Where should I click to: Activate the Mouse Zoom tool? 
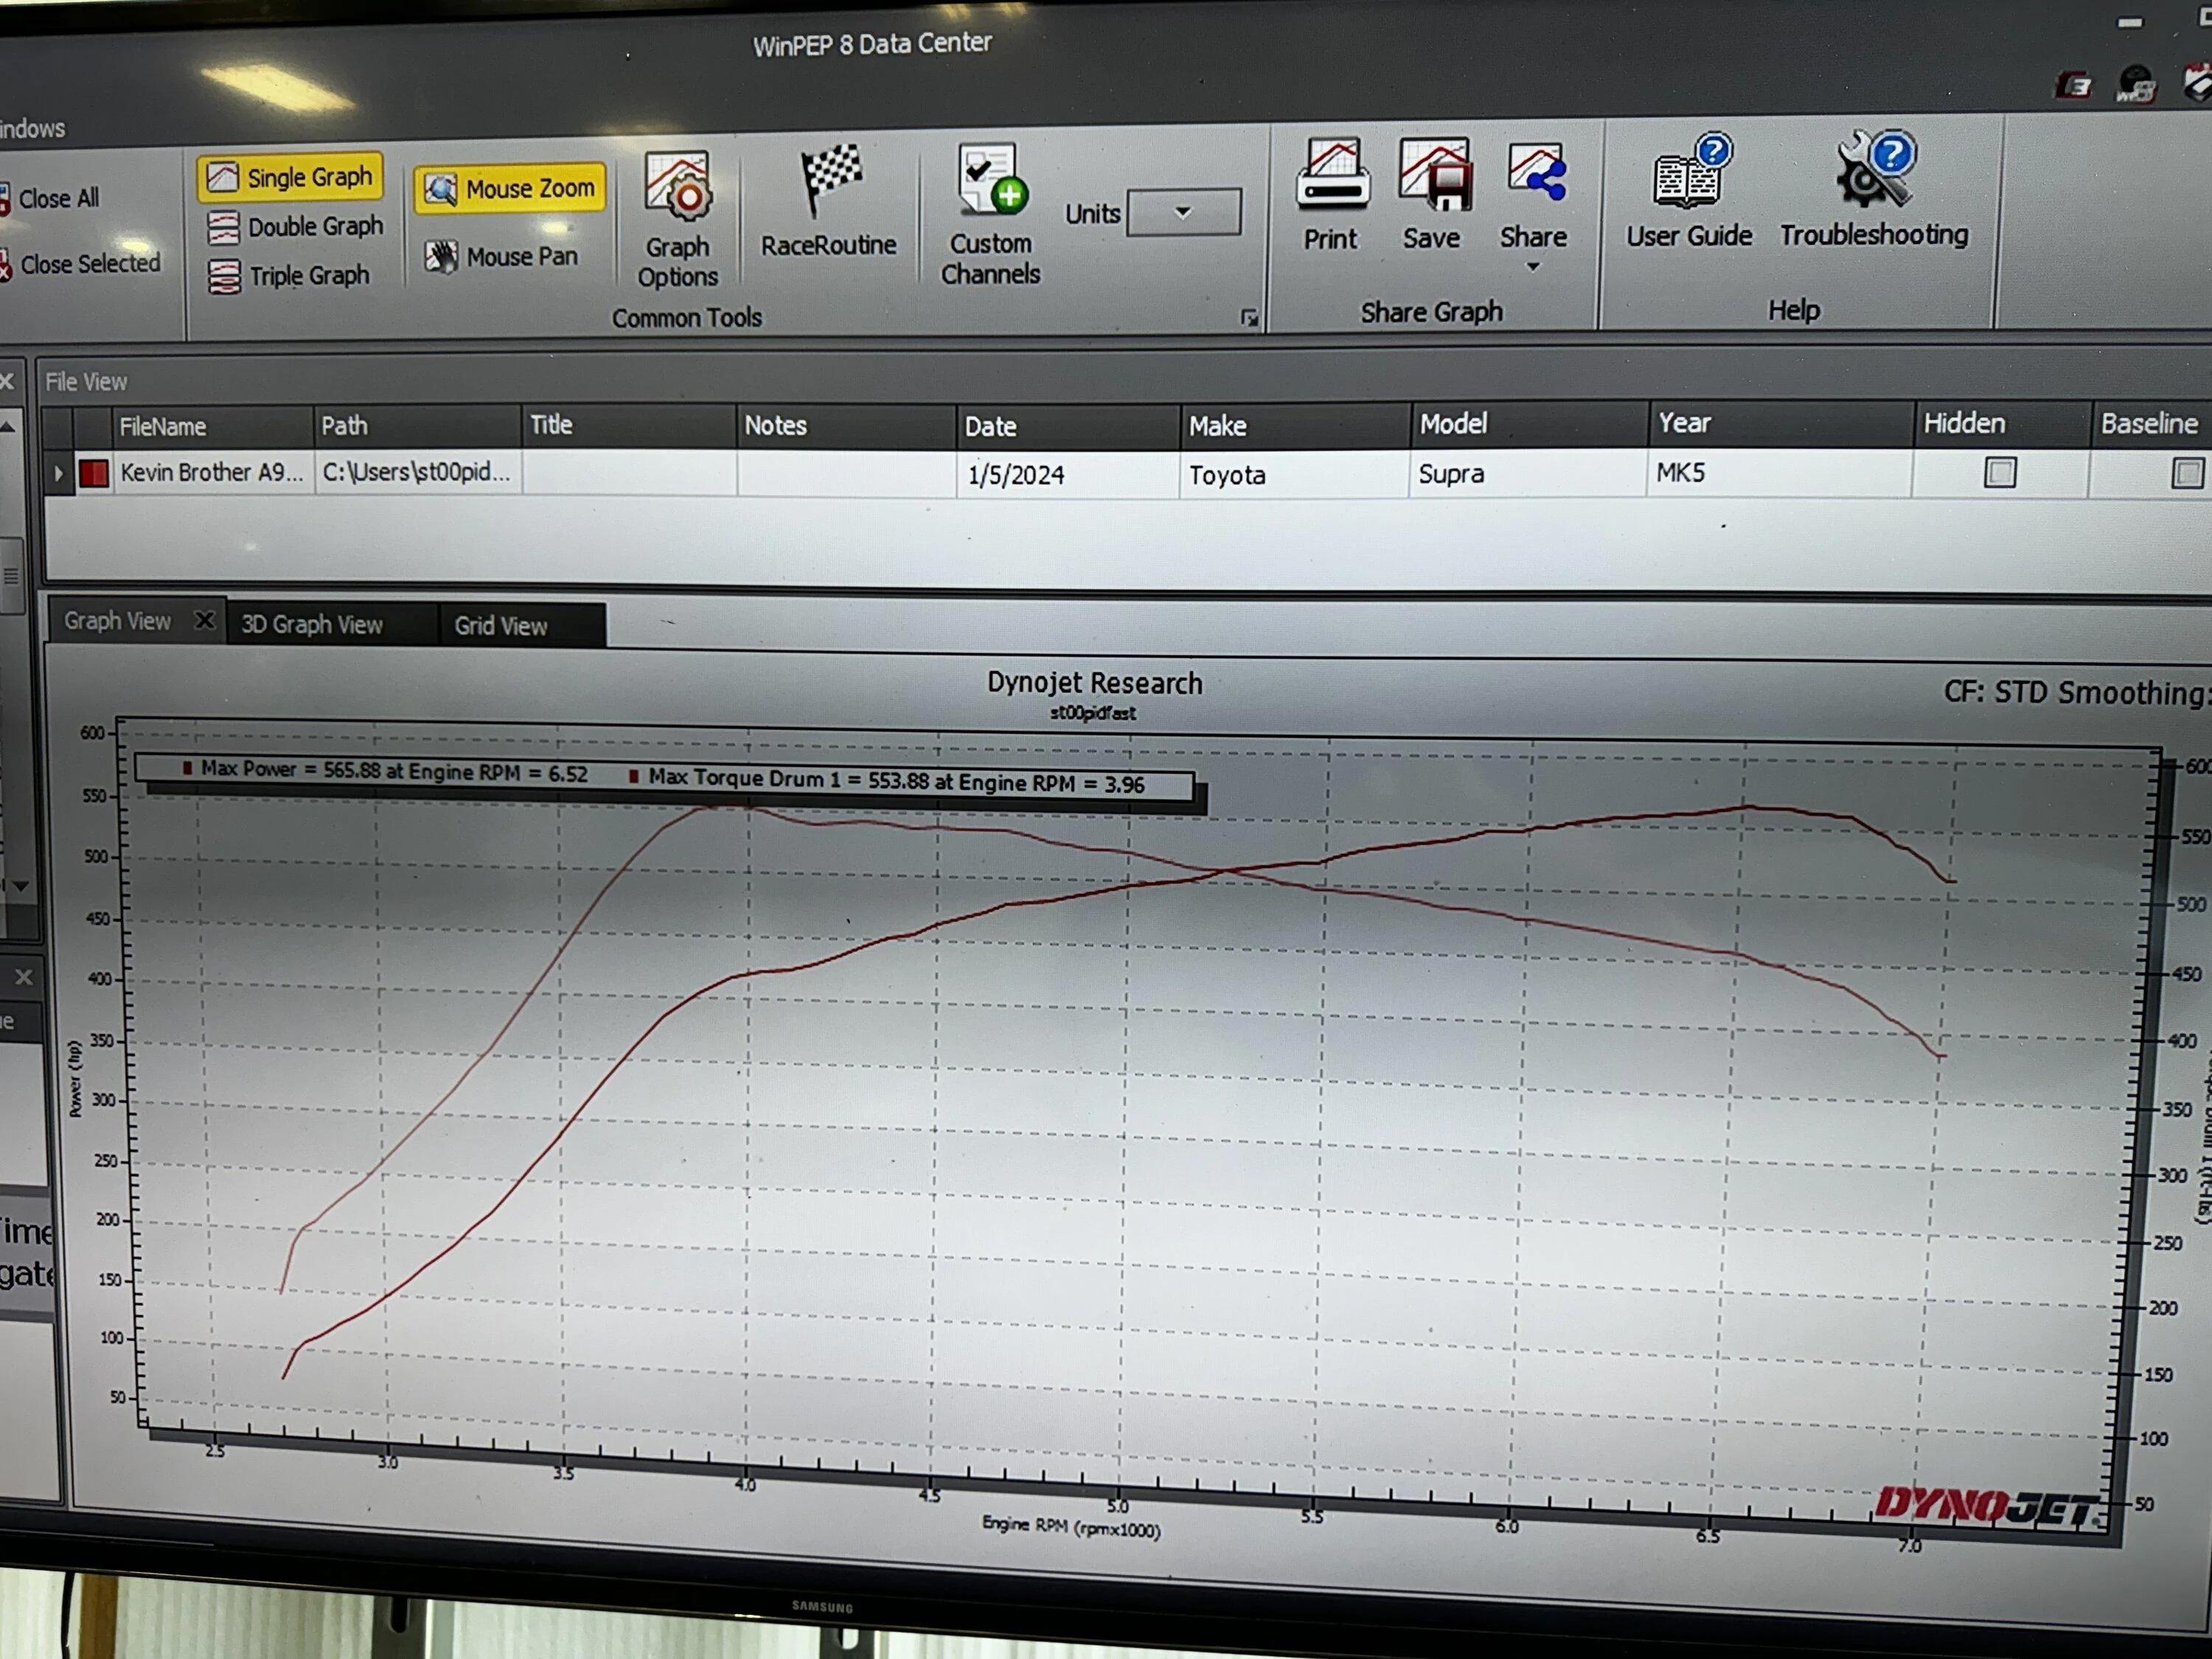[x=510, y=188]
